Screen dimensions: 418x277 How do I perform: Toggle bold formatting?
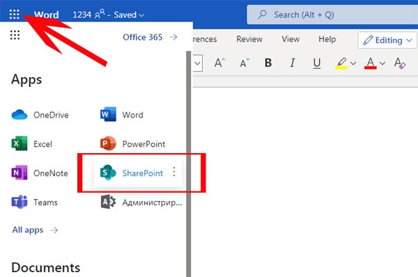click(268, 63)
